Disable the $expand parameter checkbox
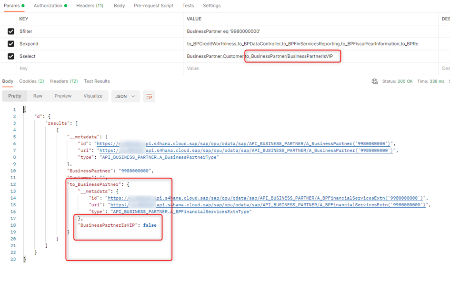This screenshot has width=450, height=303. click(11, 44)
